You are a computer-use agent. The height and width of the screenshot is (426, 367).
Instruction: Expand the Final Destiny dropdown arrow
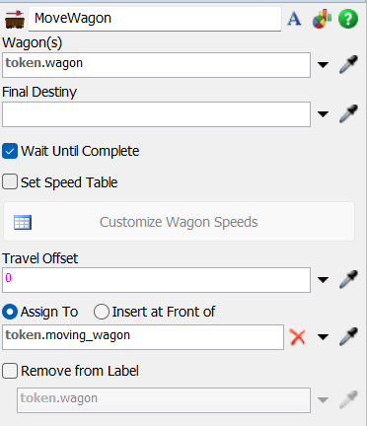tap(323, 114)
